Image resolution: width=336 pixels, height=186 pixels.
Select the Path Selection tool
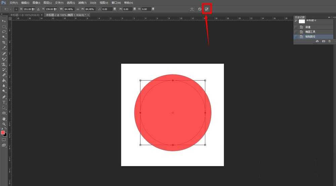[4, 108]
